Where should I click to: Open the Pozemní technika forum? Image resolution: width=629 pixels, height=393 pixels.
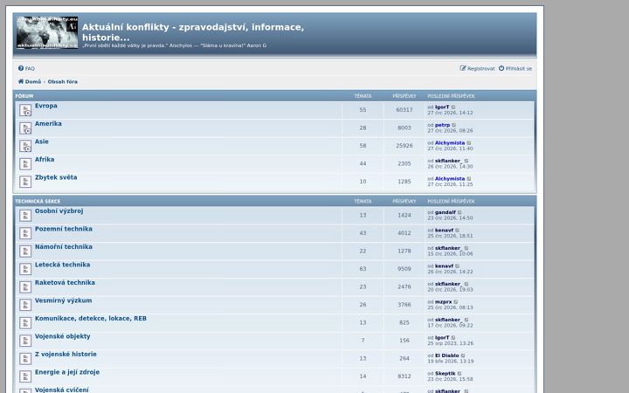[64, 229]
